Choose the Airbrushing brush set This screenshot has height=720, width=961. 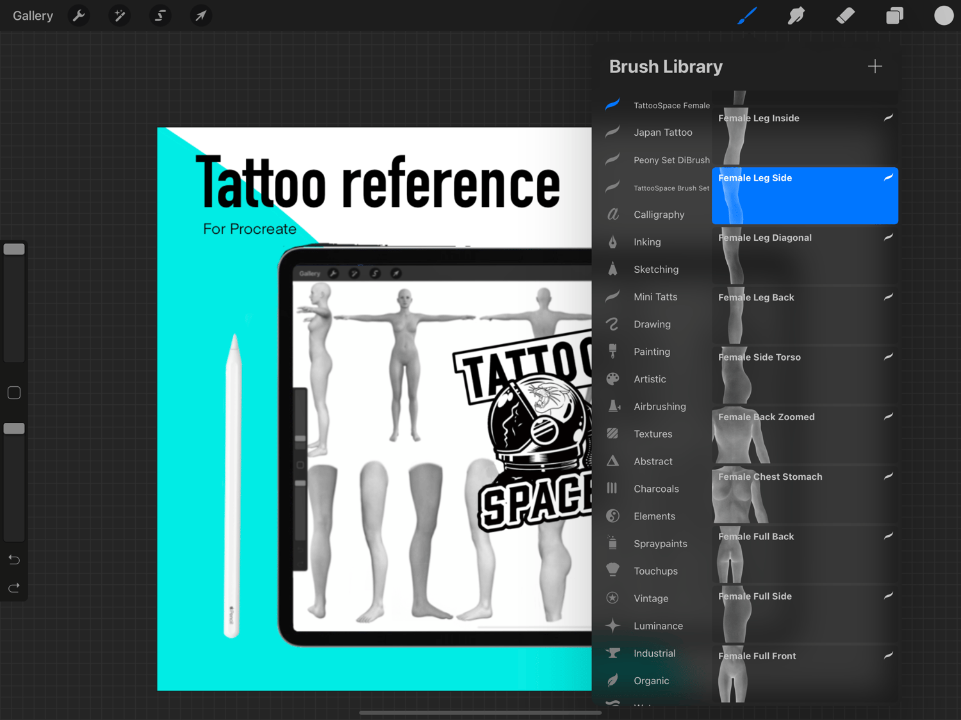coord(657,407)
